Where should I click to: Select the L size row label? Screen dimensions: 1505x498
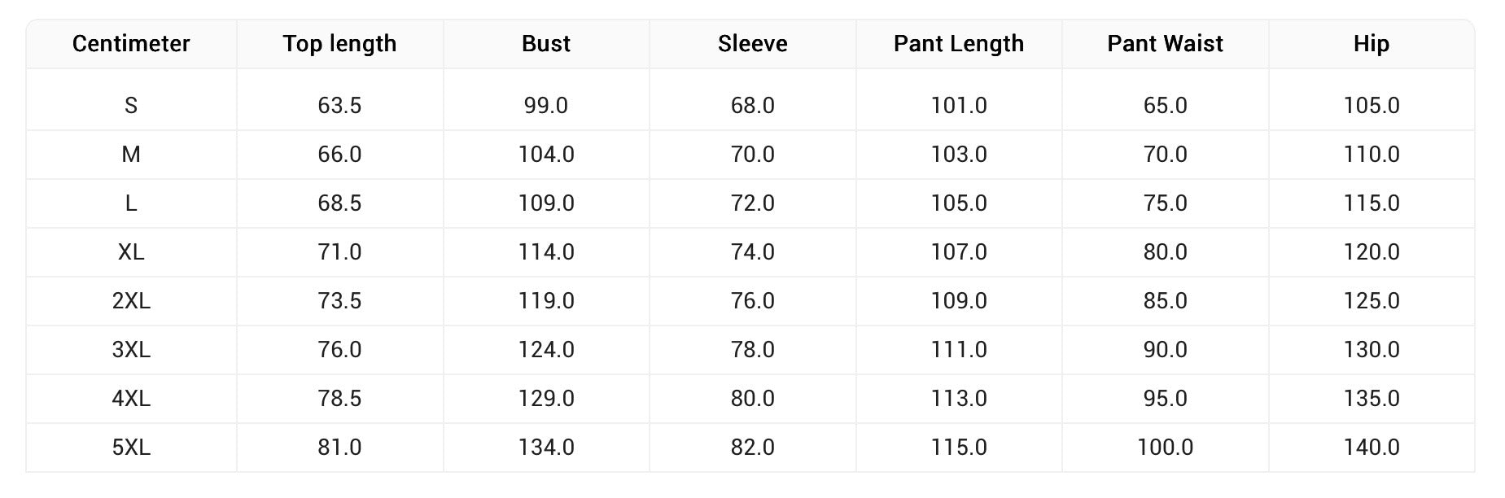click(131, 203)
